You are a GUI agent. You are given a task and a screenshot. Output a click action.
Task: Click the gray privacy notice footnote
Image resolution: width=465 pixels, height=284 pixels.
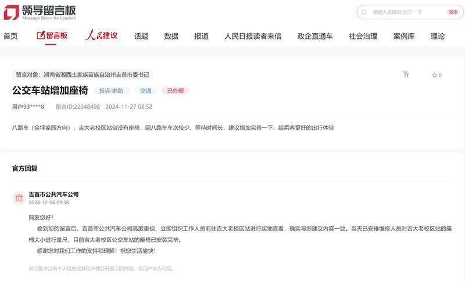101,268
